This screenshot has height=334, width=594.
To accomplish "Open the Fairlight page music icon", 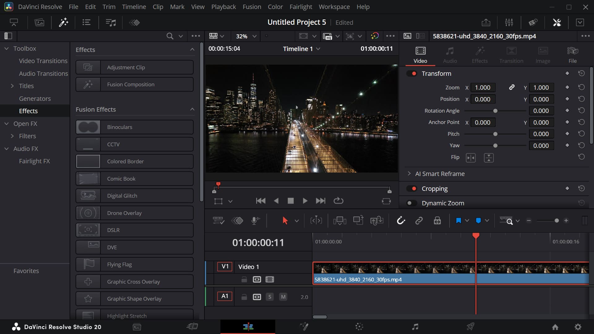I will click(x=415, y=327).
